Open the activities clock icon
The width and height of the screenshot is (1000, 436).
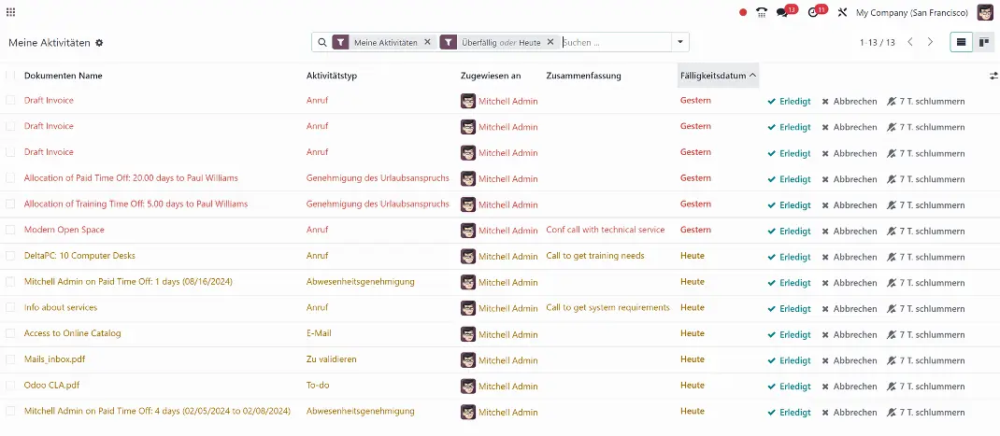coord(814,12)
